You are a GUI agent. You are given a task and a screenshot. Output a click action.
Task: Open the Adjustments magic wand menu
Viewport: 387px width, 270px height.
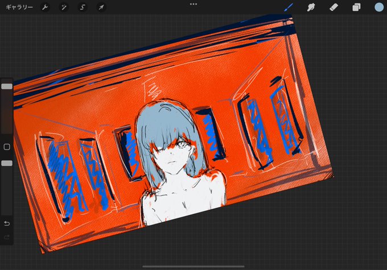pos(64,7)
